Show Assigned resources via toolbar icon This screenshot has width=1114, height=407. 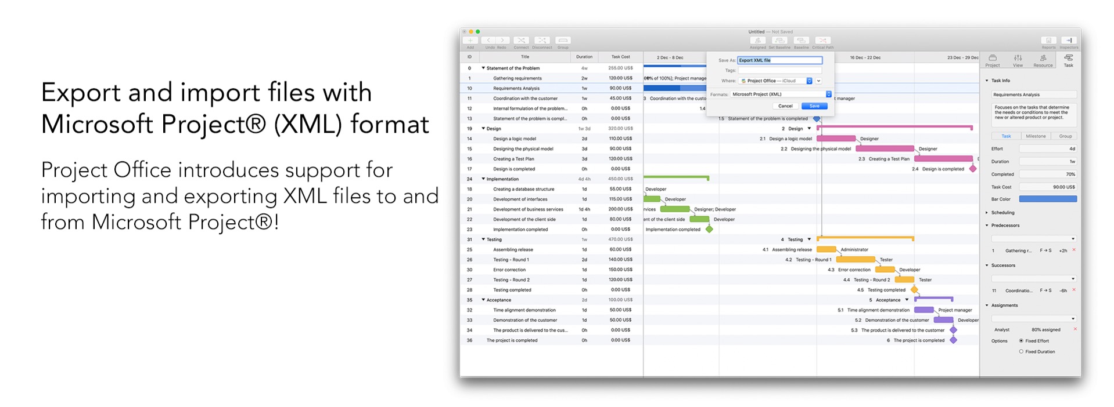click(x=757, y=41)
